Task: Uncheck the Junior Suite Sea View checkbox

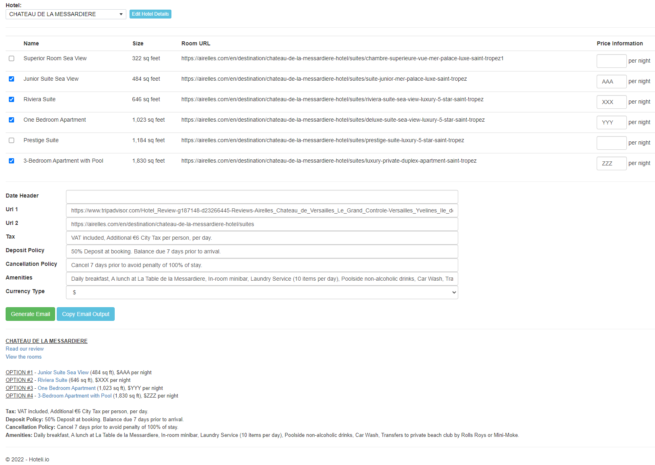Action: point(11,79)
